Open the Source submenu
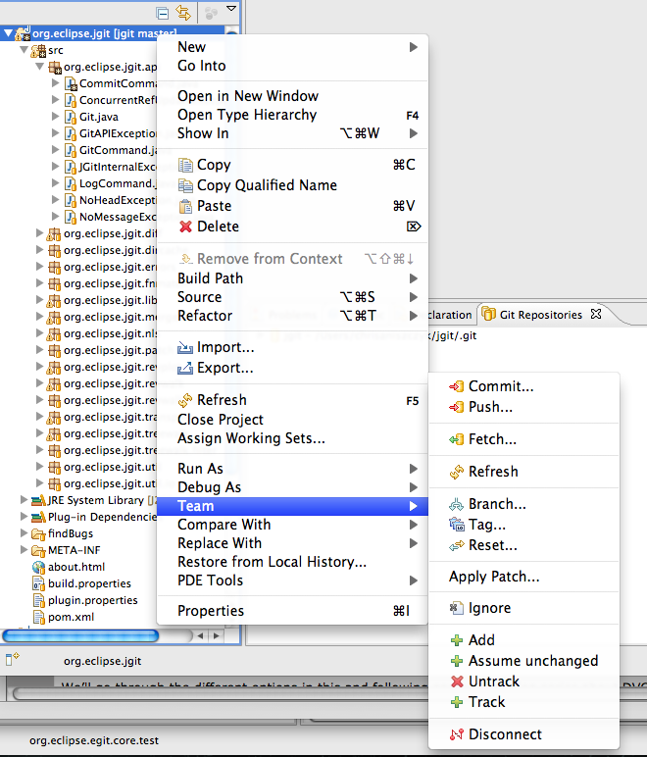This screenshot has width=647, height=757. click(x=292, y=297)
